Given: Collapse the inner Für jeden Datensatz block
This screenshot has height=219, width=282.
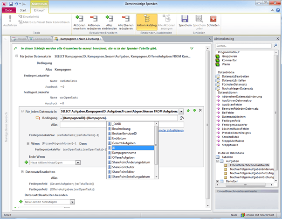Looking at the screenshot, I should [x=22, y=111].
